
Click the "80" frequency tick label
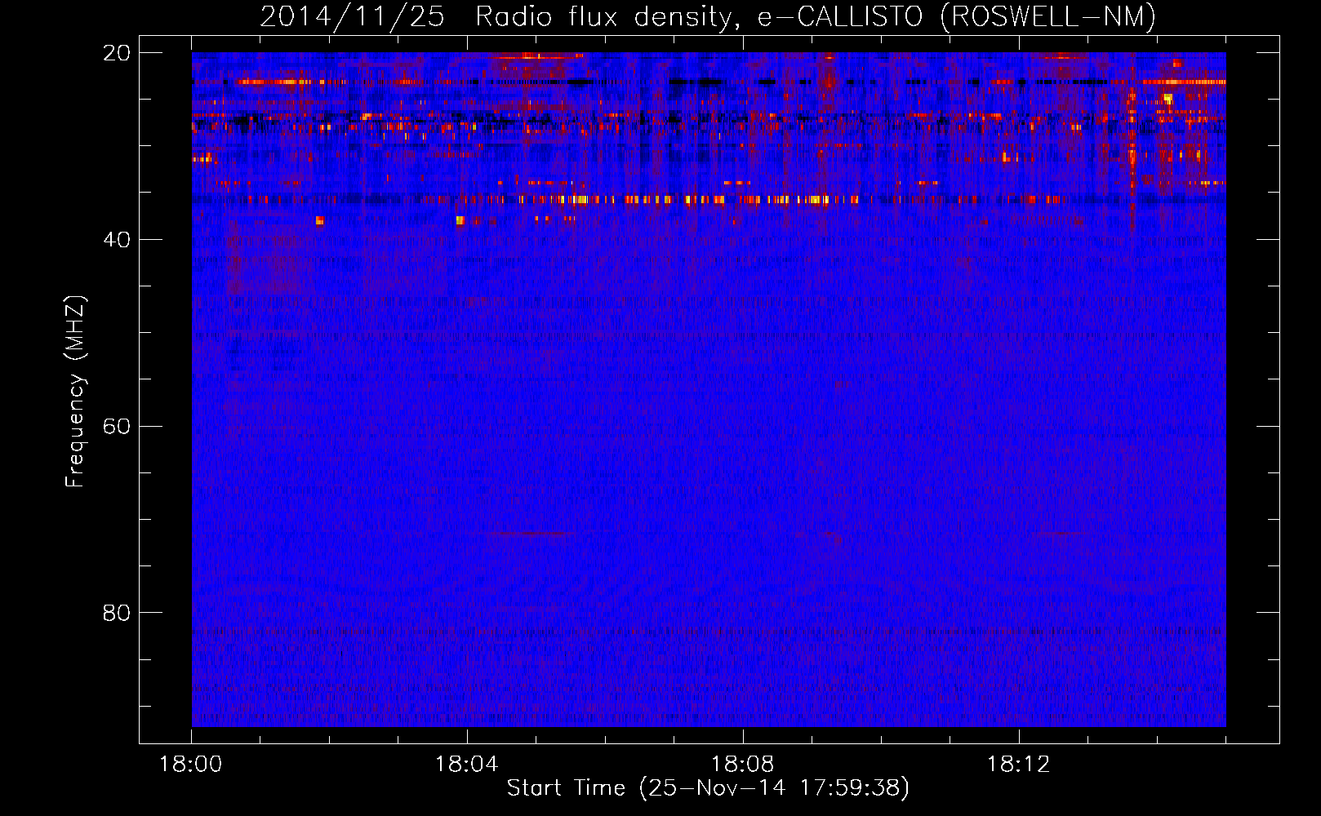click(116, 613)
